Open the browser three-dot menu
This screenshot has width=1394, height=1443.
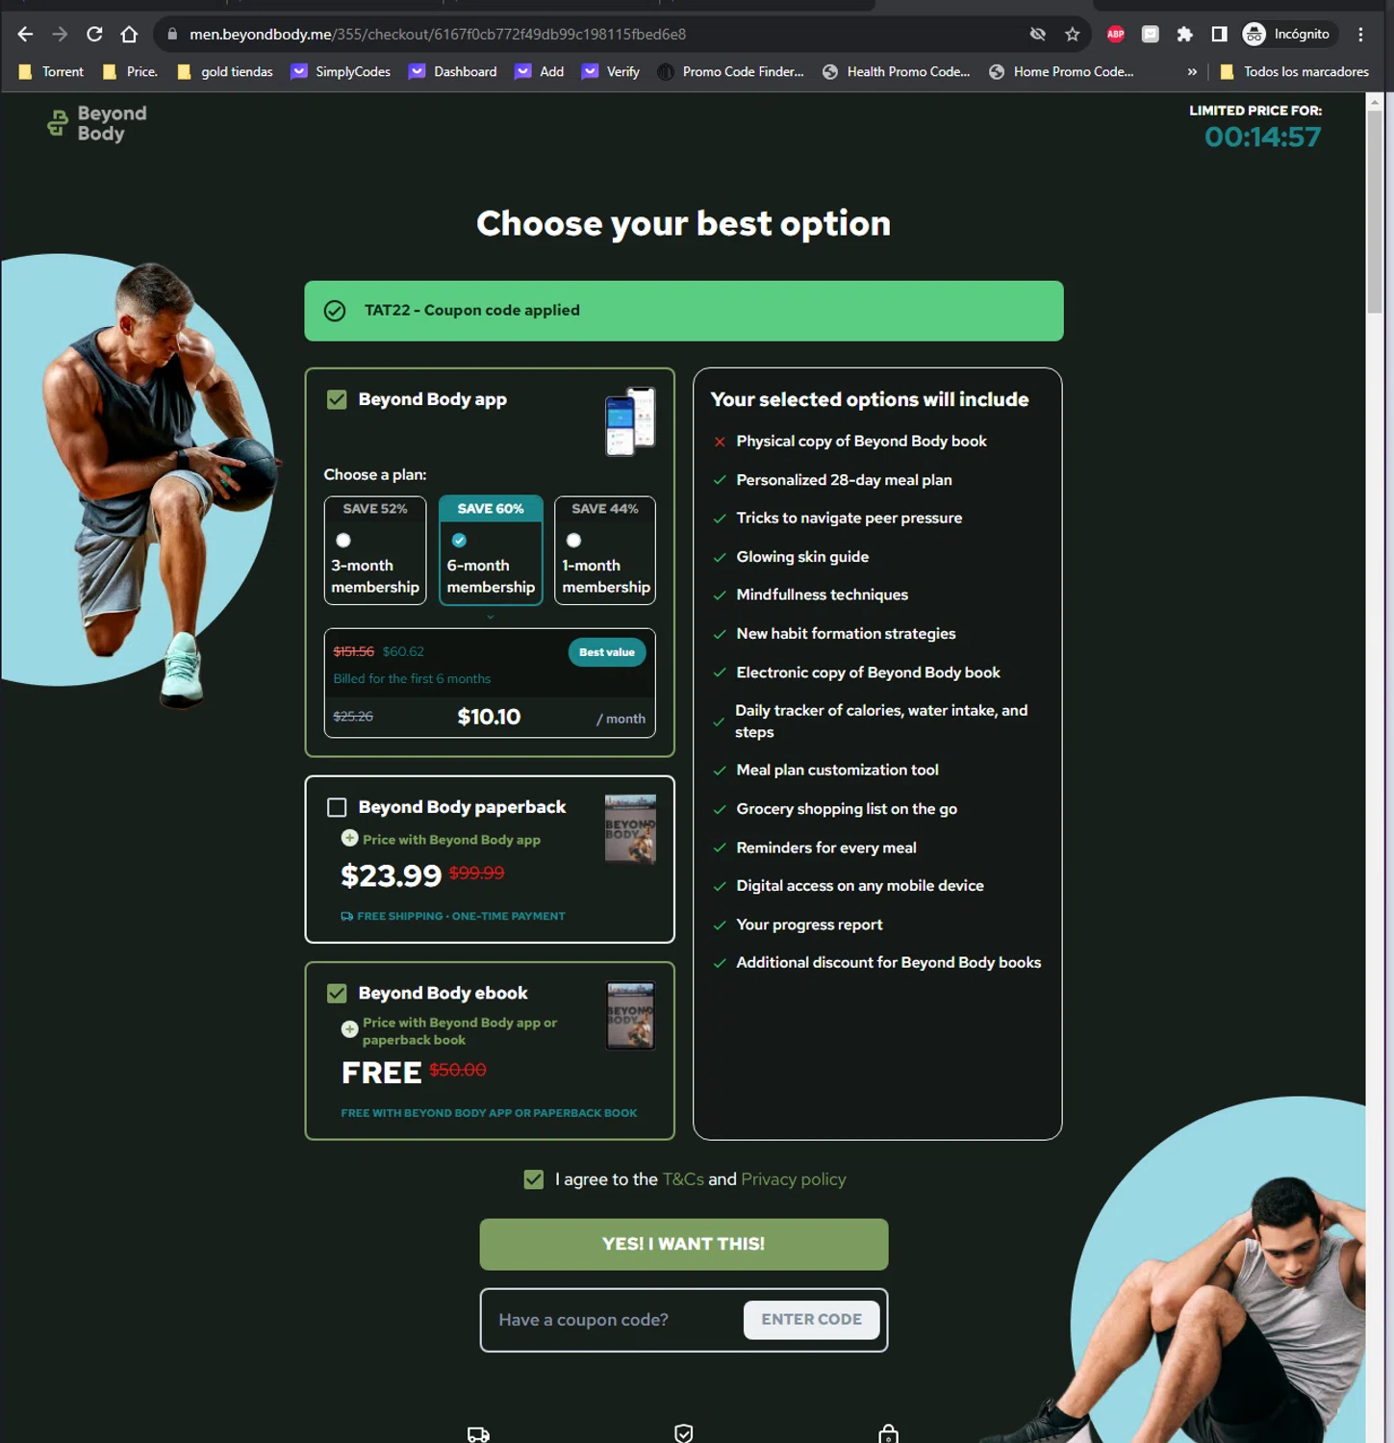[x=1360, y=35]
